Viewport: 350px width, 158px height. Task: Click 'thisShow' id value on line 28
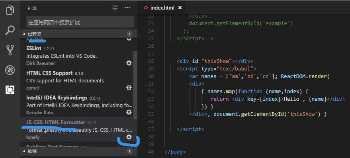[x=217, y=61]
